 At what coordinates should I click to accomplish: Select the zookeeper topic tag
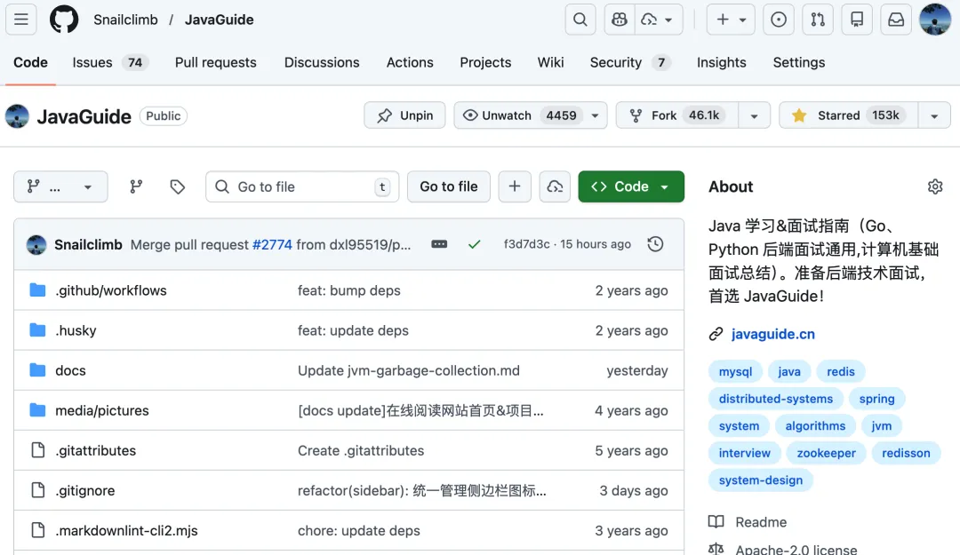[x=826, y=454]
